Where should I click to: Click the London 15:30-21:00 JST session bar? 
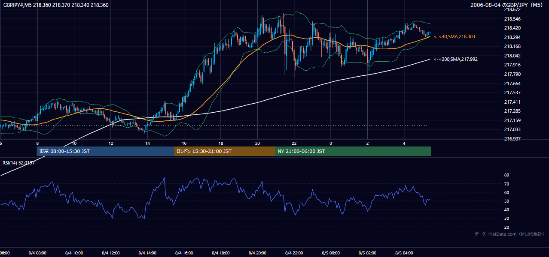(224, 151)
